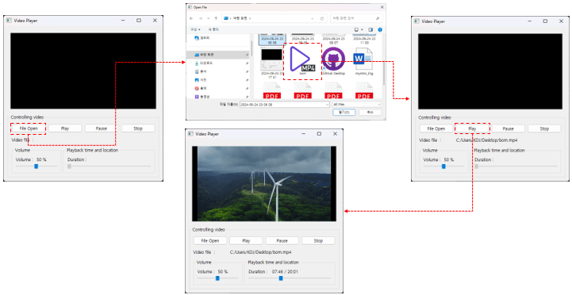Click the search field in Open File dialog
The height and width of the screenshot is (295, 572).
click(x=356, y=18)
